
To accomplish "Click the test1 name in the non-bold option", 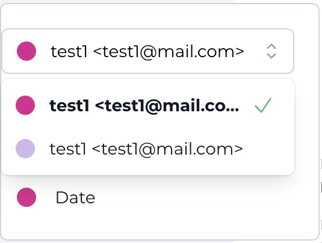I will tap(68, 149).
